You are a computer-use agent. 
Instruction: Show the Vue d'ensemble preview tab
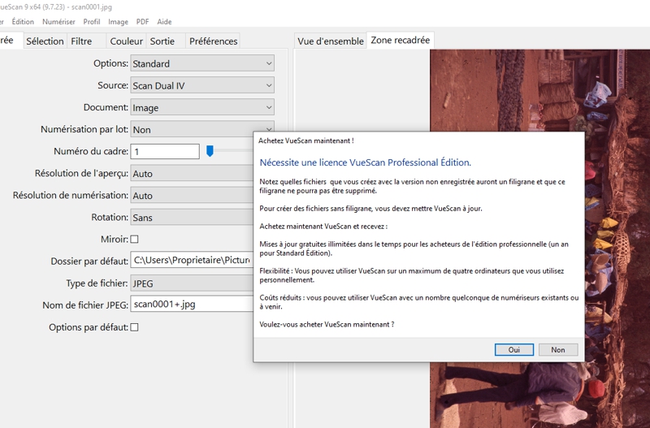tap(331, 41)
